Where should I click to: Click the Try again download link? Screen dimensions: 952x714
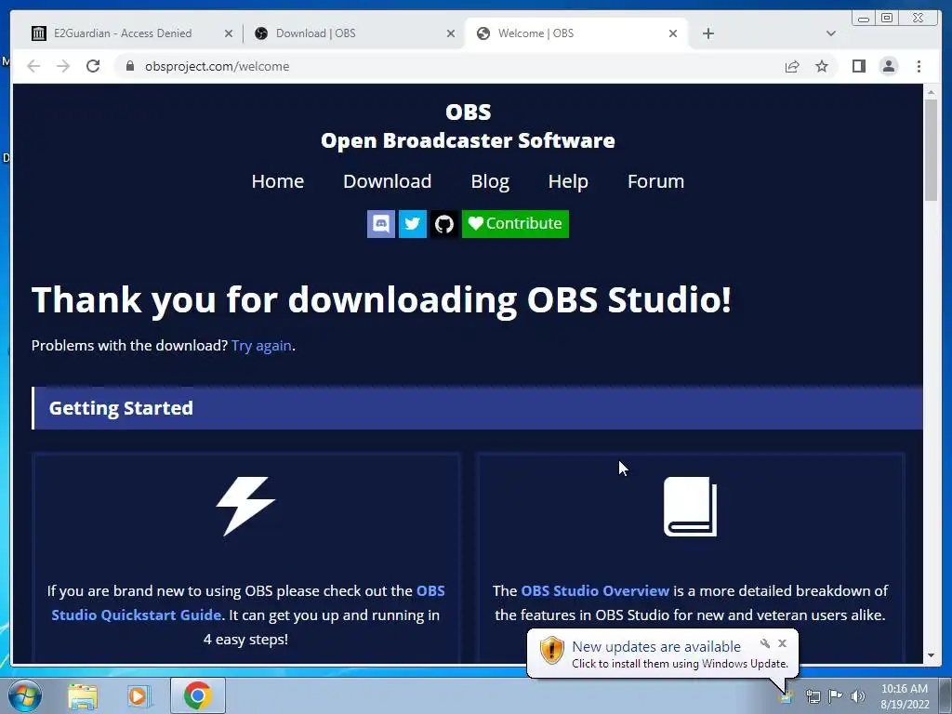pyautogui.click(x=261, y=346)
